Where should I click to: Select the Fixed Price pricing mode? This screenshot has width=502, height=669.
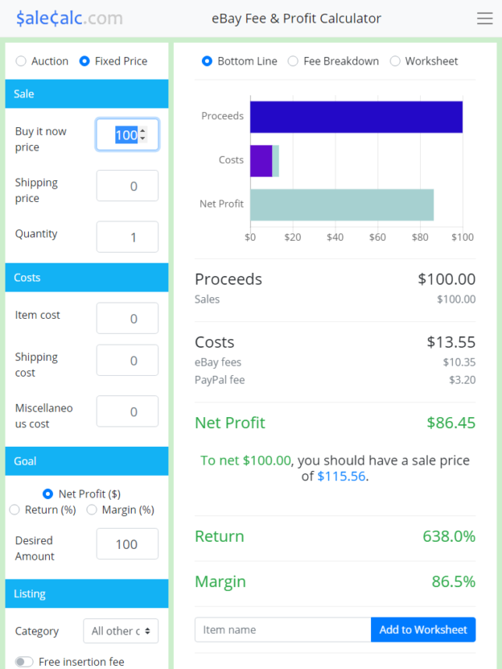86,60
